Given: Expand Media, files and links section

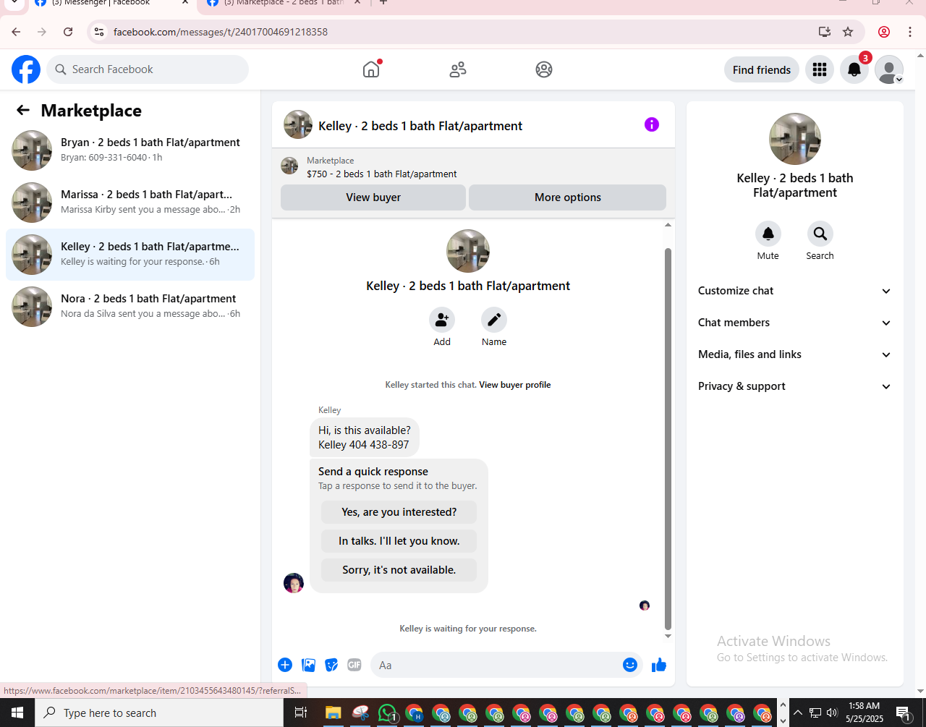Looking at the screenshot, I should 794,354.
